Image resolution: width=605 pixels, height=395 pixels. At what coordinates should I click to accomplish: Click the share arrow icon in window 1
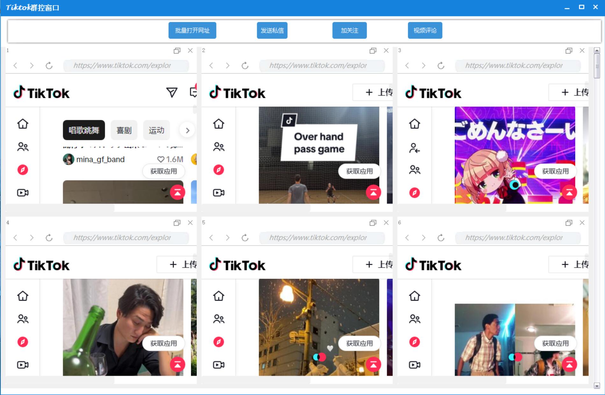point(172,92)
